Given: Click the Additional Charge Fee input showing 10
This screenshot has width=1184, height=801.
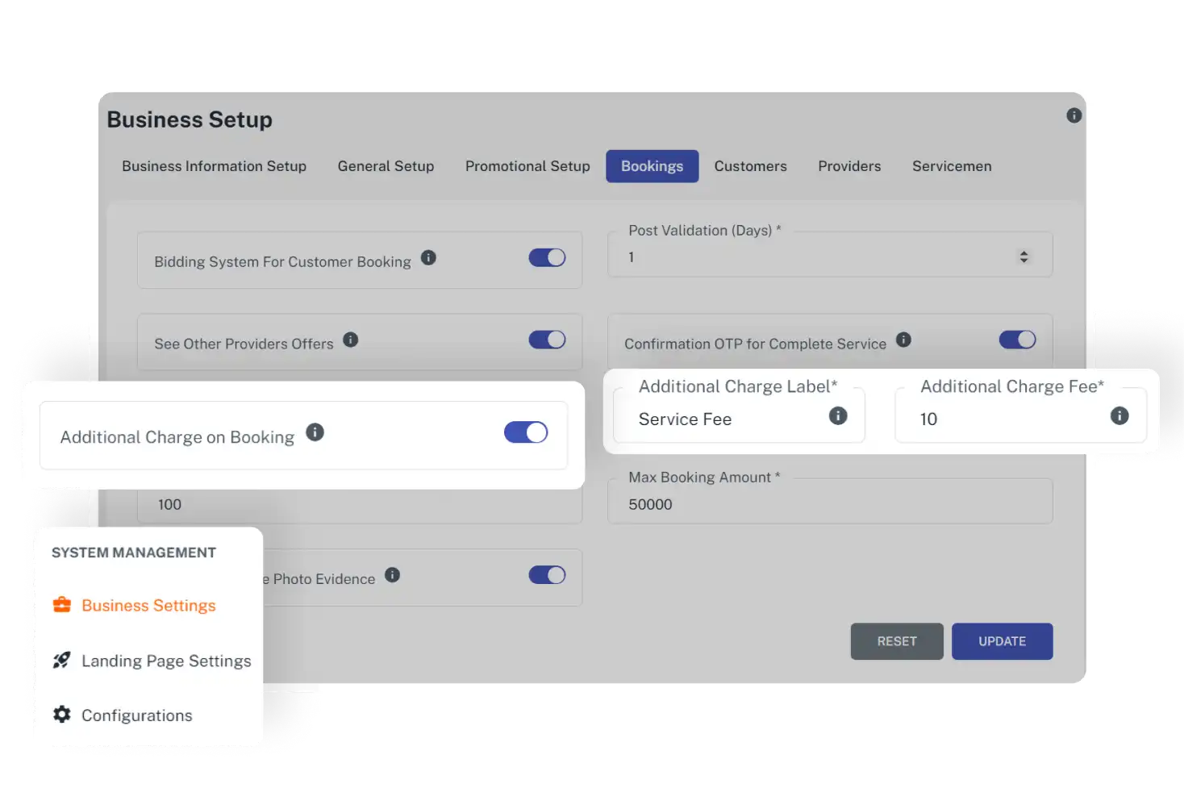Looking at the screenshot, I should click(x=1020, y=415).
